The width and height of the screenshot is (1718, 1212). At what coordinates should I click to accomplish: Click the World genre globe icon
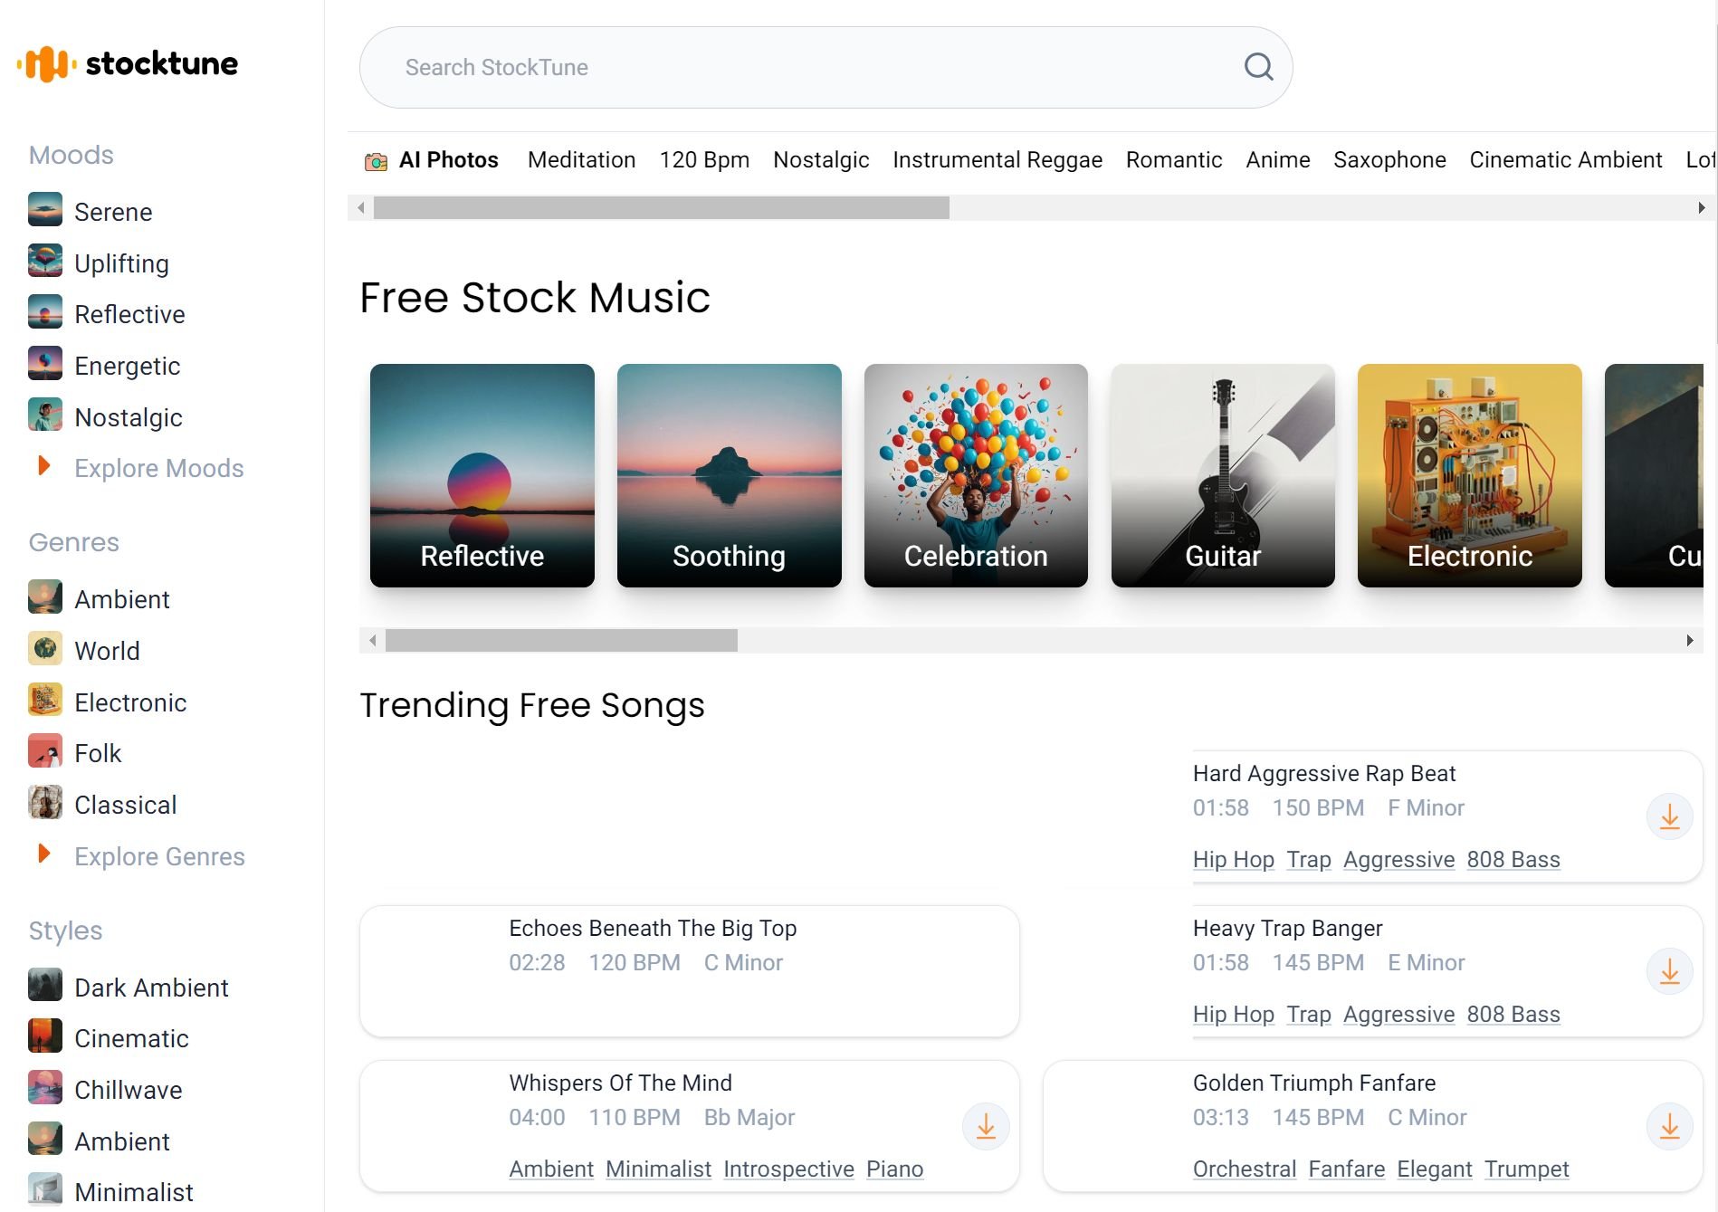(x=45, y=649)
